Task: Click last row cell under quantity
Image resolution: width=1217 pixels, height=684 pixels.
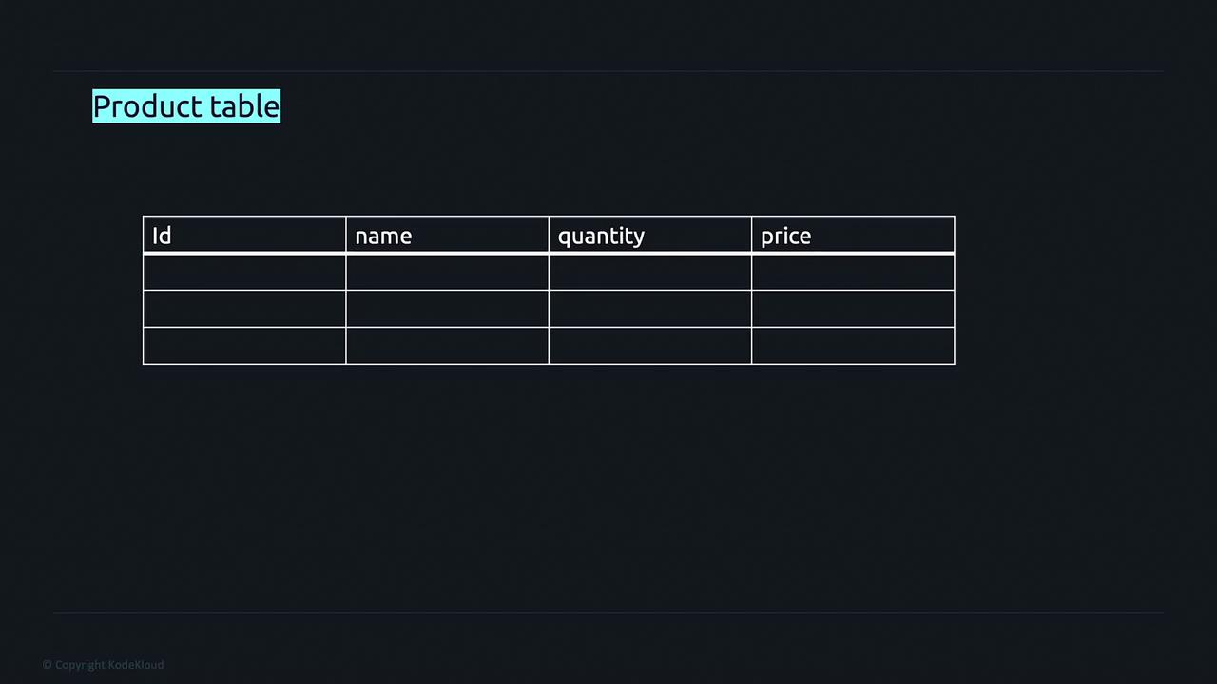Action: 649,346
